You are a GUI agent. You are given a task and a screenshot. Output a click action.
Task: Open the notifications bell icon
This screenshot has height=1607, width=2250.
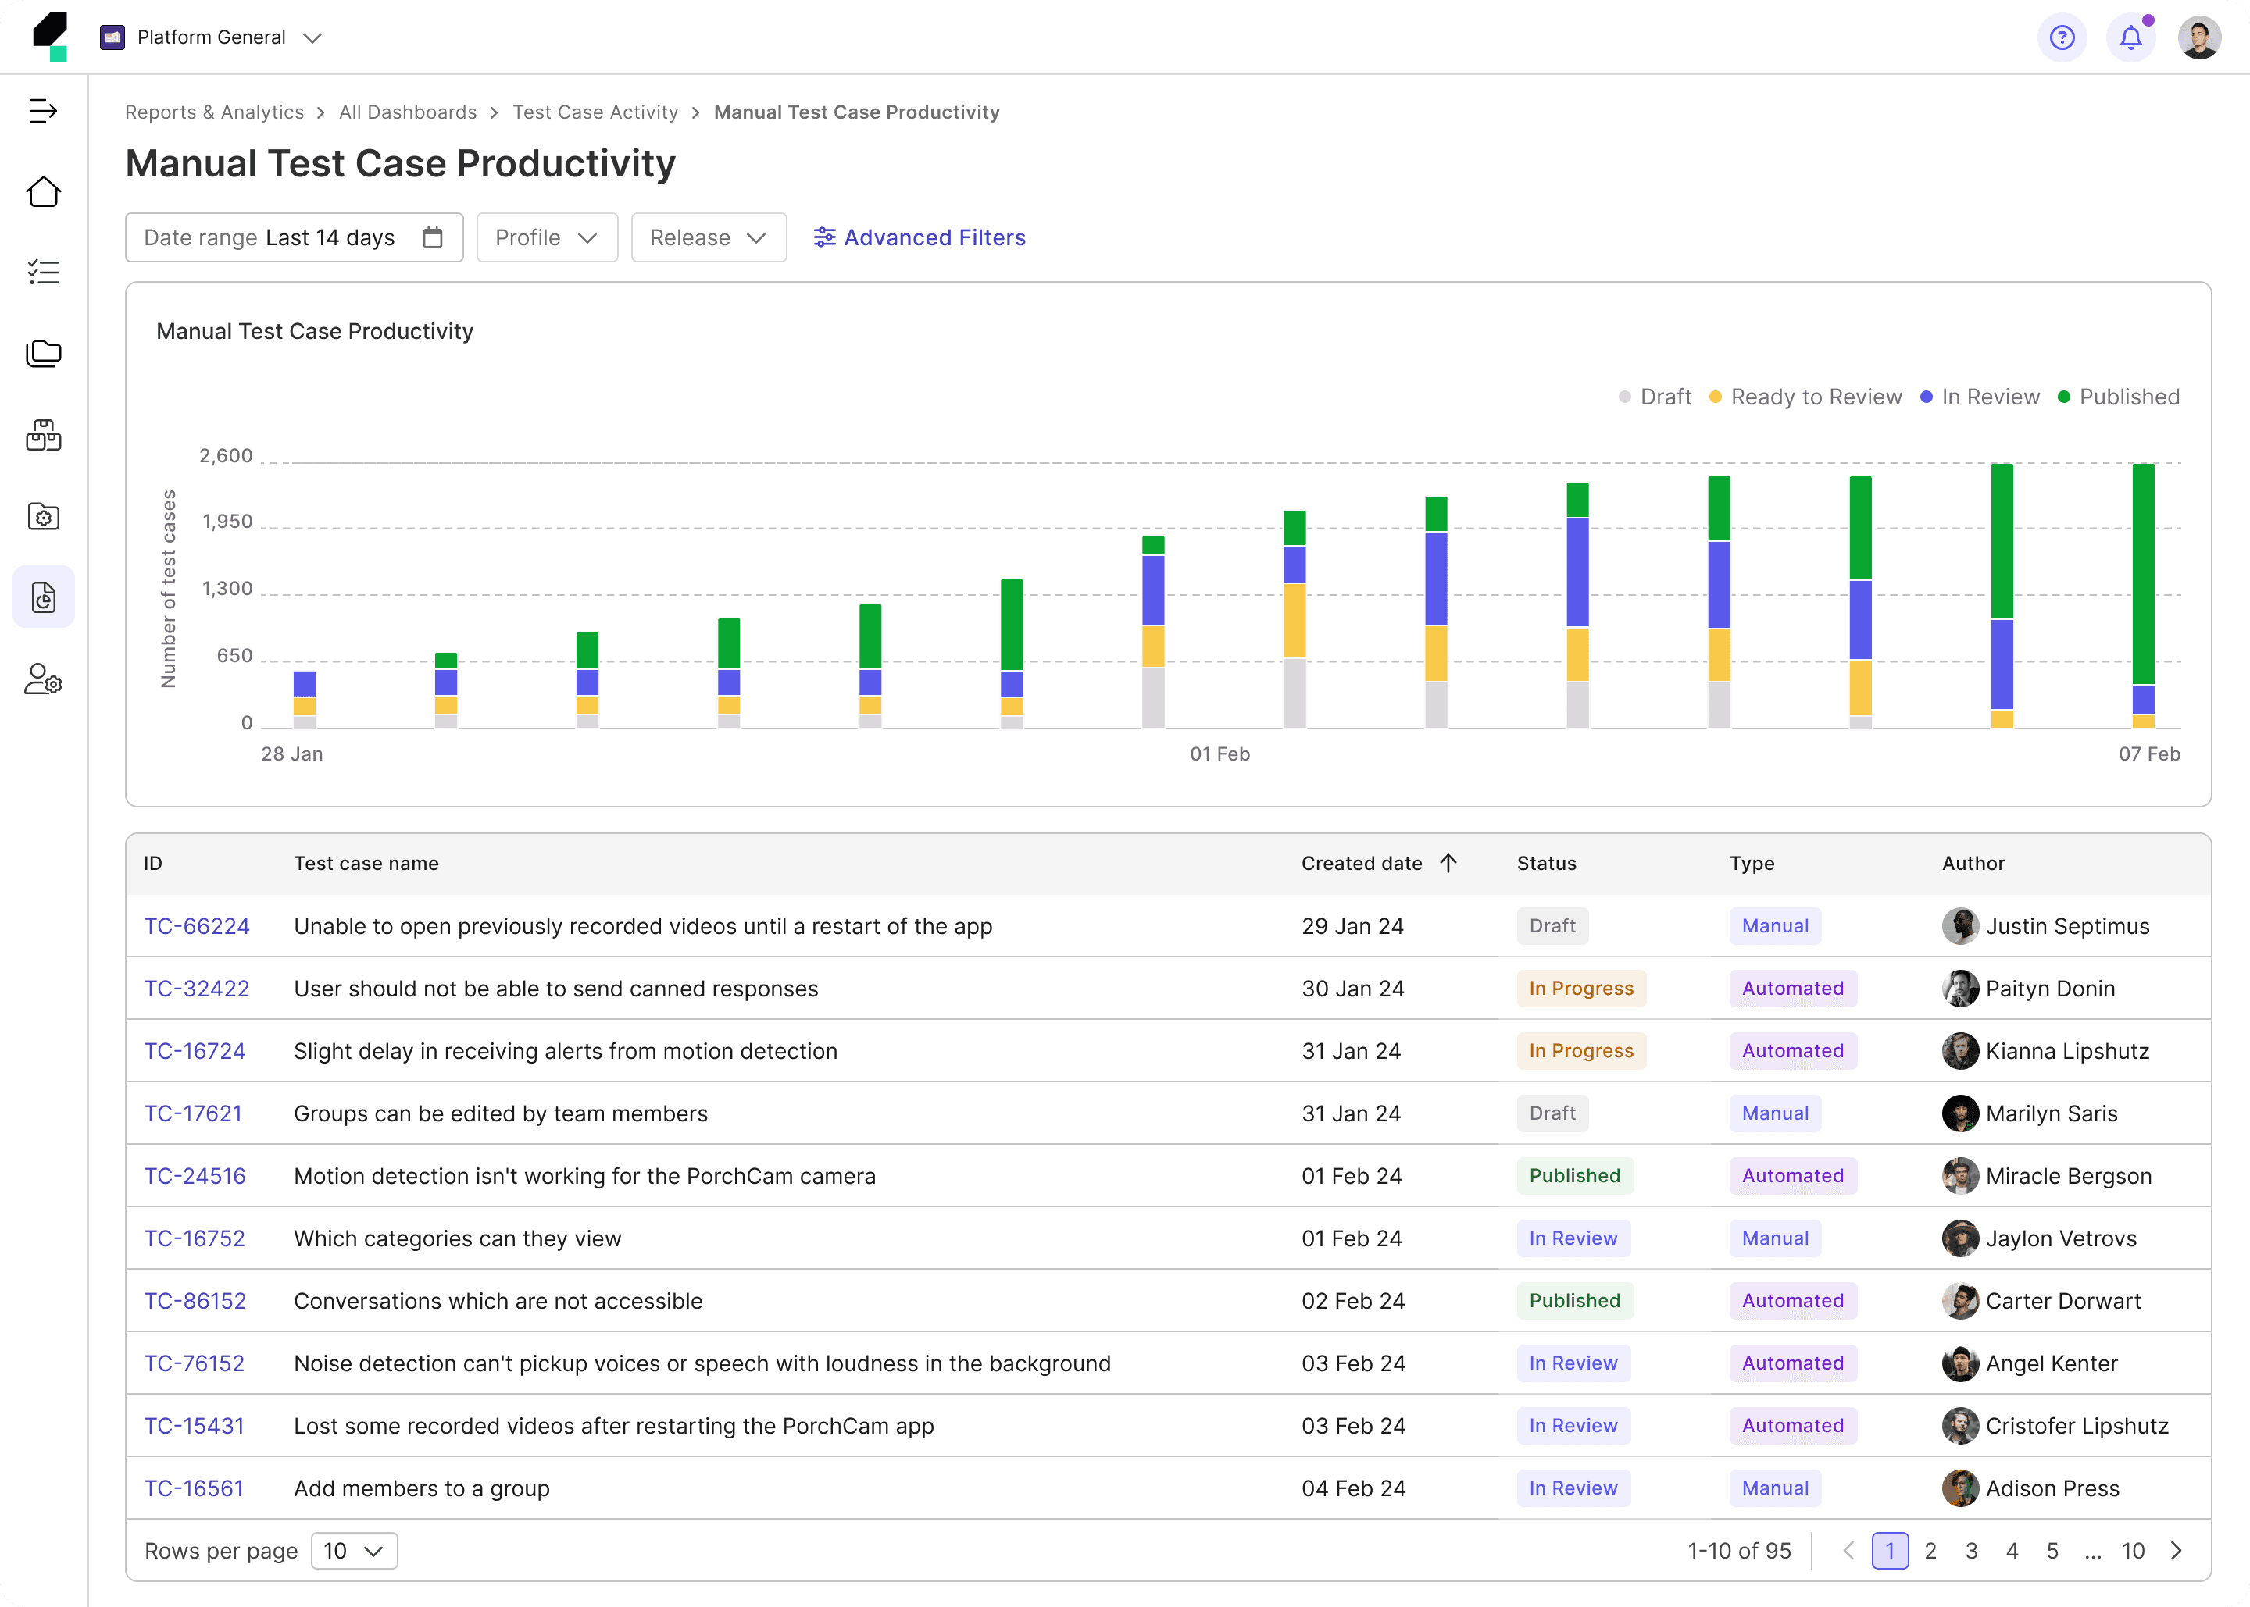pos(2131,37)
